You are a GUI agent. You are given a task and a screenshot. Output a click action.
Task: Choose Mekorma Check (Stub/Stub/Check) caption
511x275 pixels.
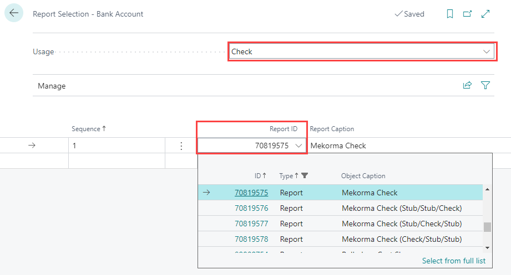[402, 208]
